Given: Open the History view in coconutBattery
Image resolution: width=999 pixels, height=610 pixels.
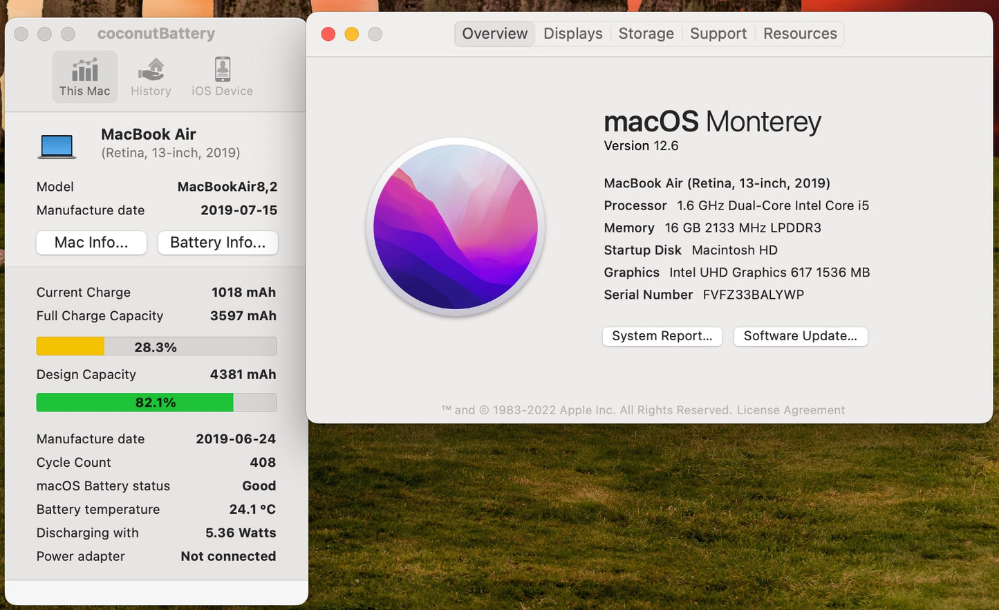Looking at the screenshot, I should point(151,77).
